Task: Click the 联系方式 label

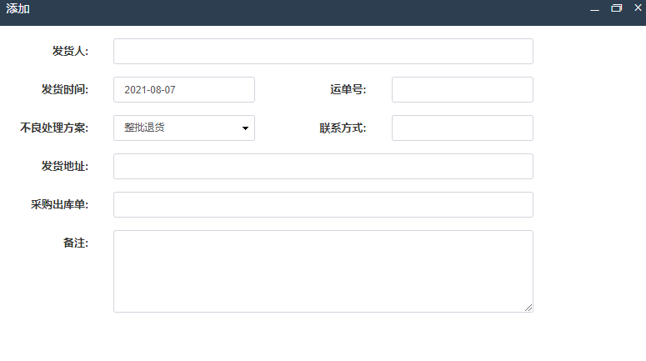Action: [x=343, y=128]
